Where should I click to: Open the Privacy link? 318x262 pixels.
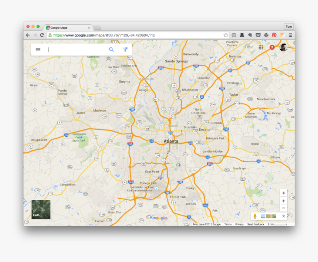239,224
